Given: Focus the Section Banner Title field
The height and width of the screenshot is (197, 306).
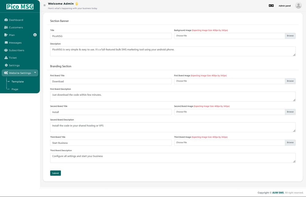Looking at the screenshot, I should tap(111, 36).
